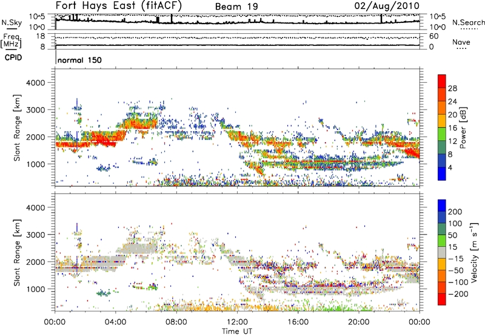Click the 'Velocity [m s⁻¹]' colorbar label

[x=474, y=252]
